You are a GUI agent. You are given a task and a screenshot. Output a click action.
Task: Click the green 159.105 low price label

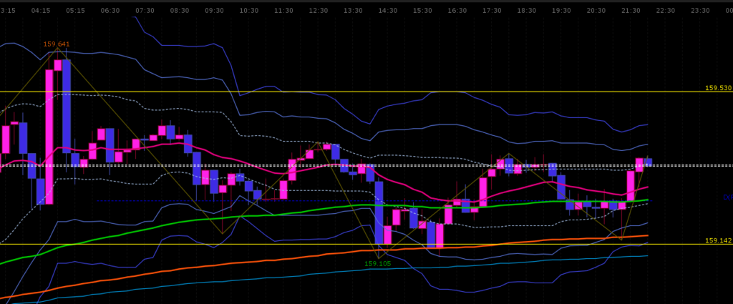pos(378,263)
